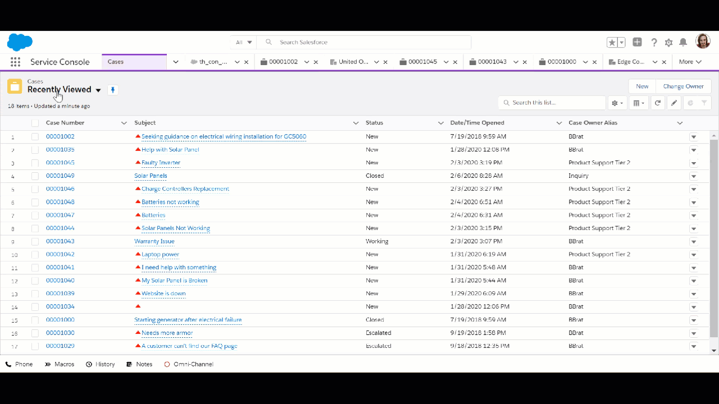Expand the Recently Viewed list view dropdown
Screen dimensions: 719x404
click(x=98, y=90)
